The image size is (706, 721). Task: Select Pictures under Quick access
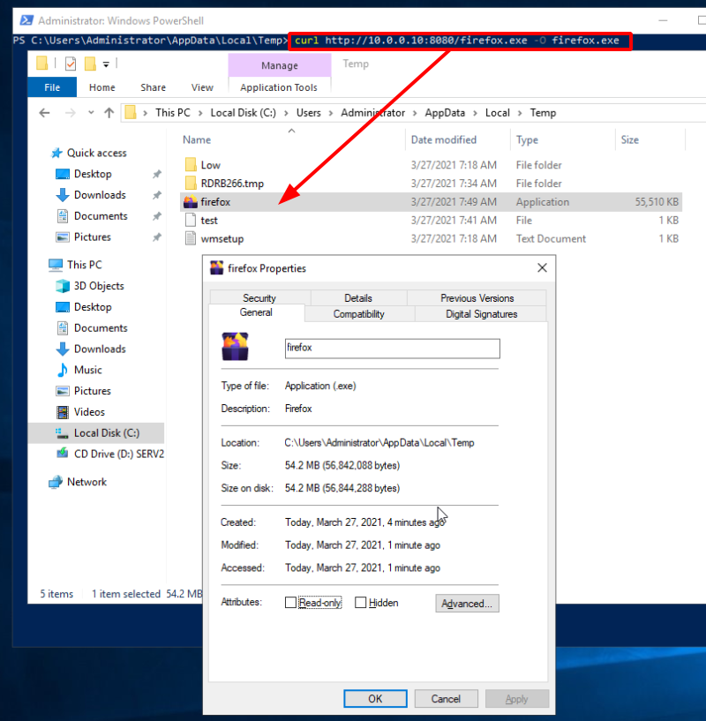point(93,237)
